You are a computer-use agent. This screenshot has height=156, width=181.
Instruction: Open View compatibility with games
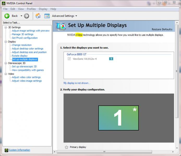tap(28, 70)
